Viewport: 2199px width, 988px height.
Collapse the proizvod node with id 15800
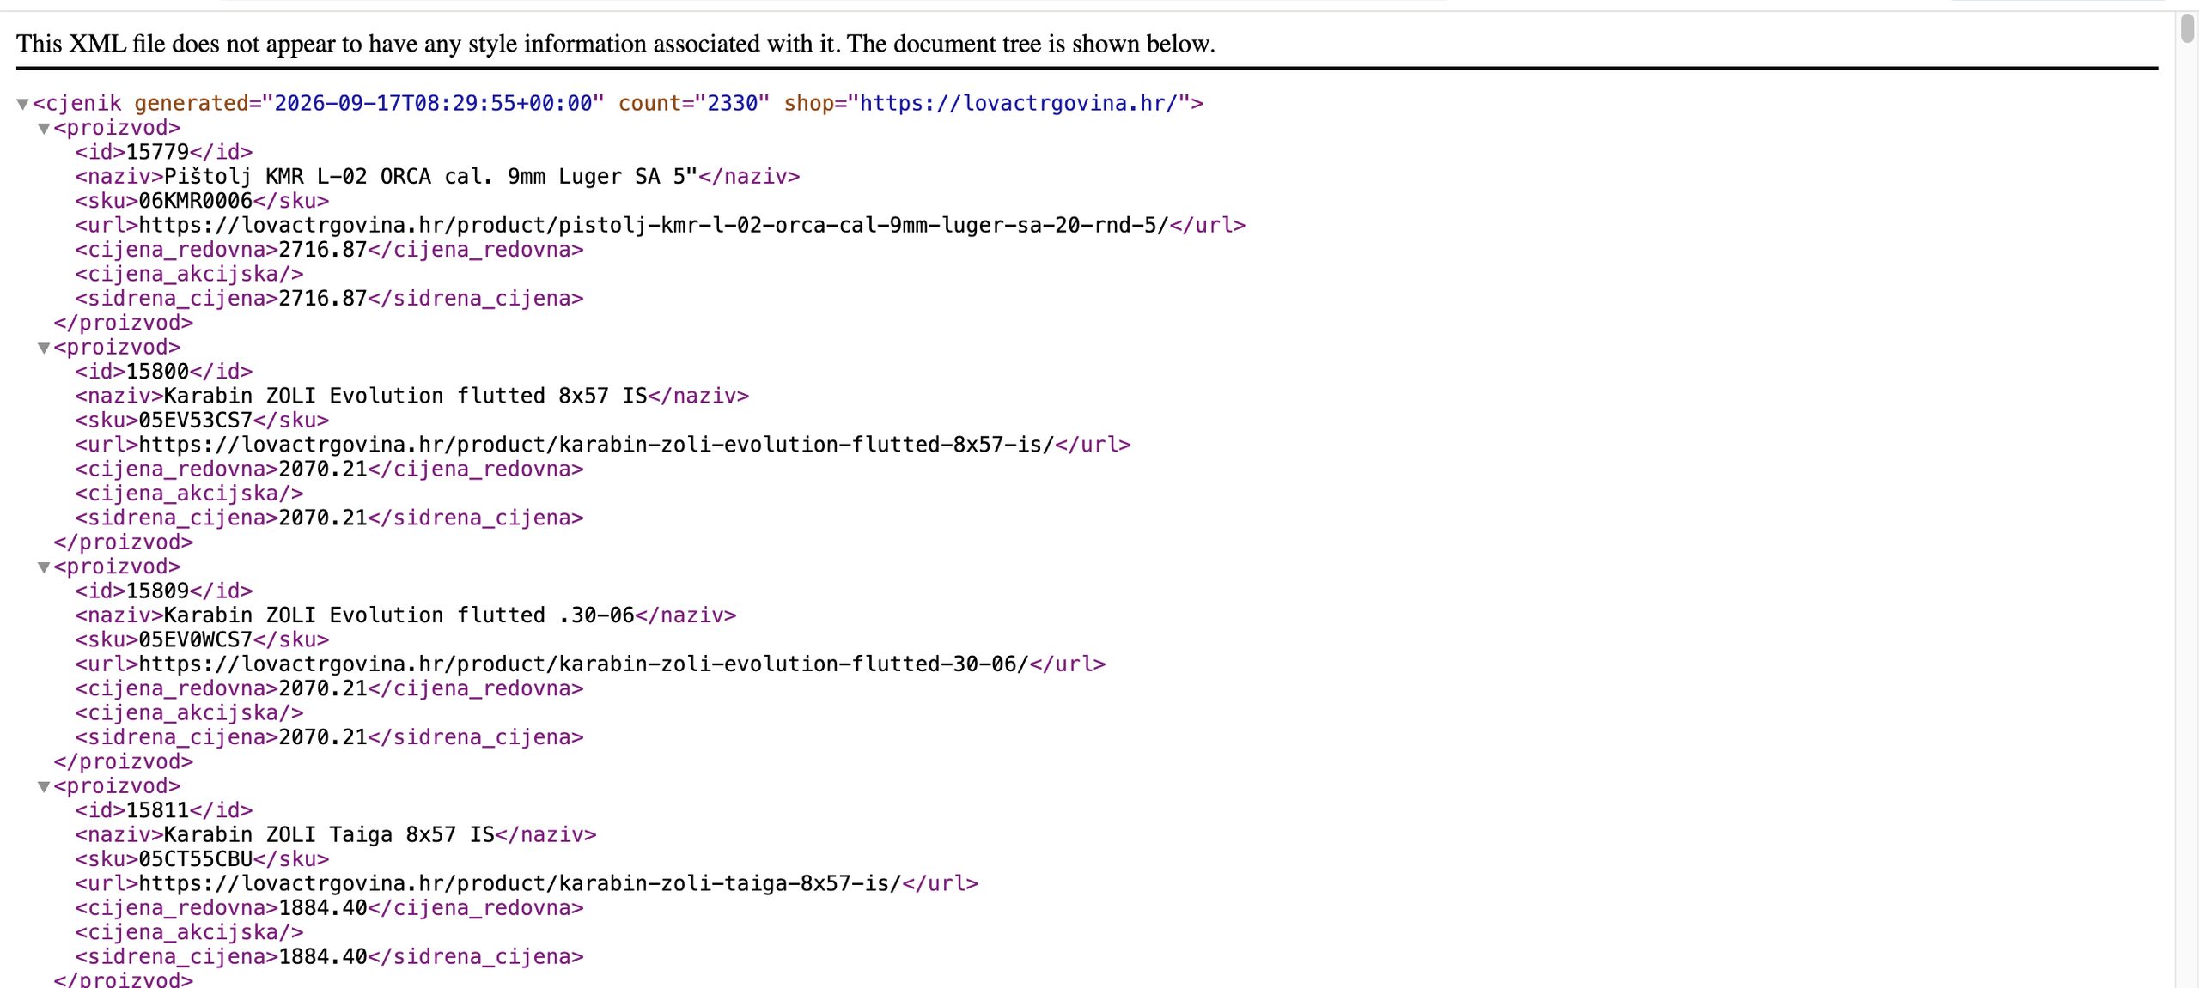(x=44, y=348)
